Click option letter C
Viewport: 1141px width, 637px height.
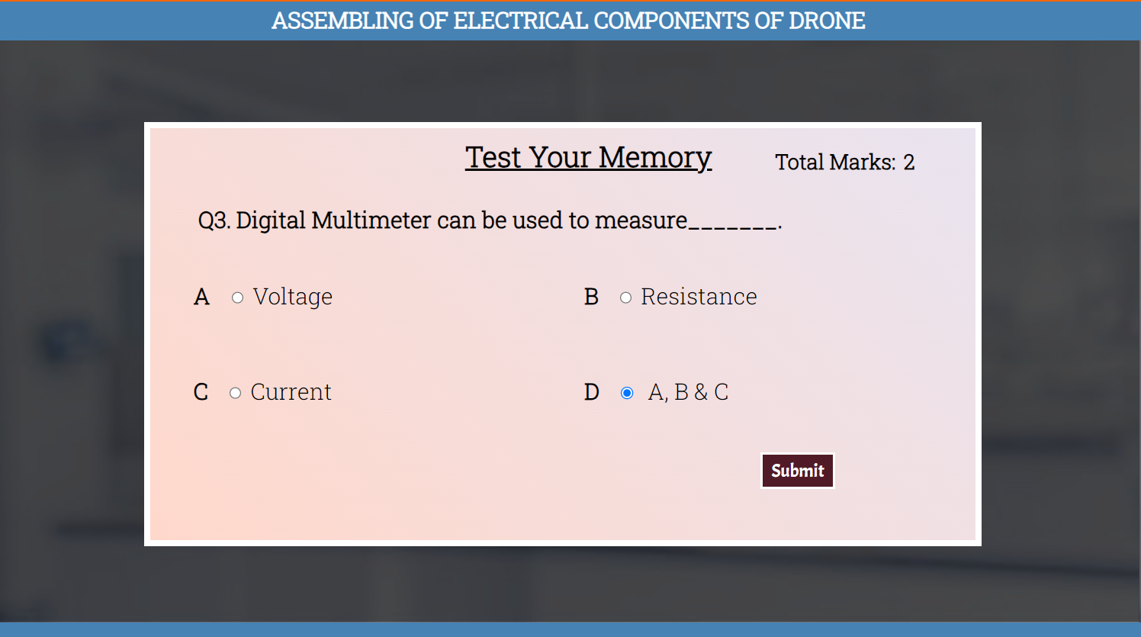[201, 392]
